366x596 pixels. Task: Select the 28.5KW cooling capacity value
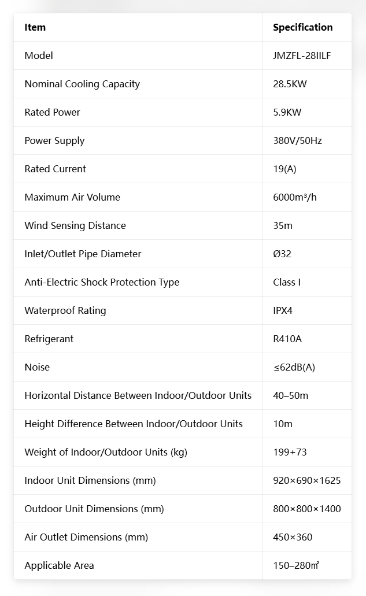[x=290, y=84]
